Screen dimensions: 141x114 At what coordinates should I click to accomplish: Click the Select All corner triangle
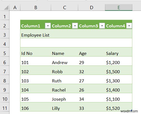[x=6, y=7]
